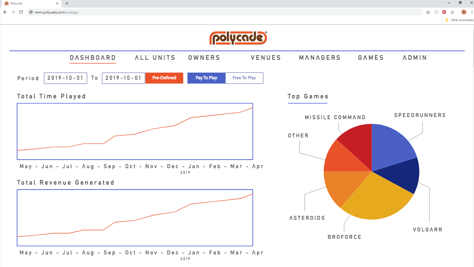This screenshot has height=267, width=474.
Task: Click the site info globe icon
Action: [31, 12]
